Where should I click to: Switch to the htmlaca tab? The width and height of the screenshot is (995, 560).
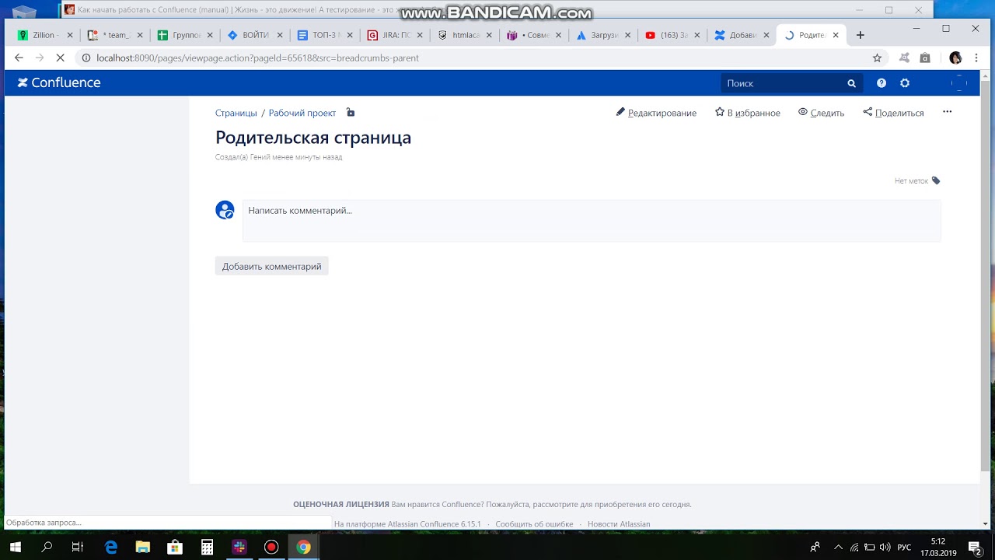(465, 35)
